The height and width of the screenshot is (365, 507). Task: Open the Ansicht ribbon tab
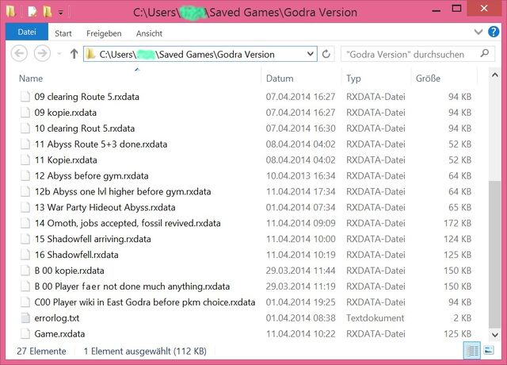(x=149, y=33)
